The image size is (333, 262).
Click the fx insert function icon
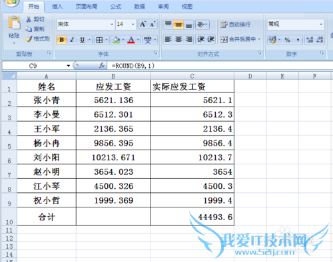click(x=102, y=66)
